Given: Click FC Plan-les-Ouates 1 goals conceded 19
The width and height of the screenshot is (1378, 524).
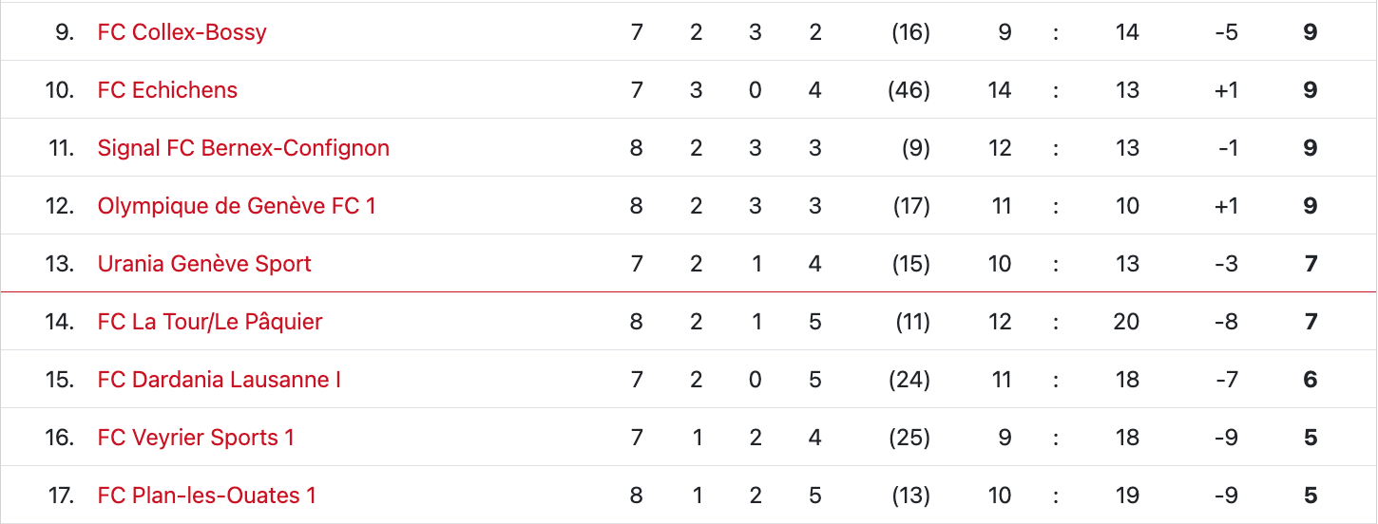Looking at the screenshot, I should pyautogui.click(x=1126, y=496).
